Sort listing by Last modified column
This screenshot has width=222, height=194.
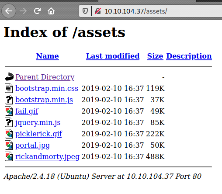(x=113, y=56)
